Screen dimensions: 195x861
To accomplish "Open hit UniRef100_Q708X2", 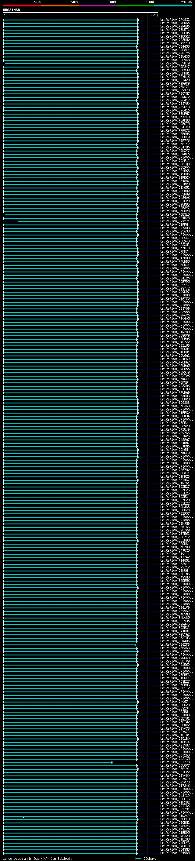I will pos(175,20).
